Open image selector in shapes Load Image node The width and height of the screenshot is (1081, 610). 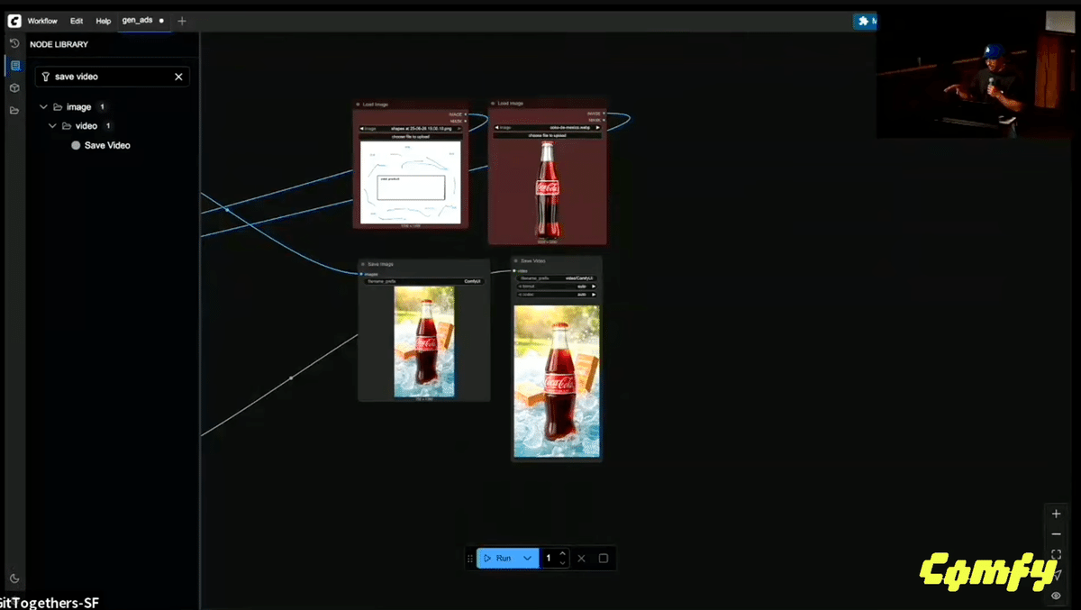[x=410, y=129]
